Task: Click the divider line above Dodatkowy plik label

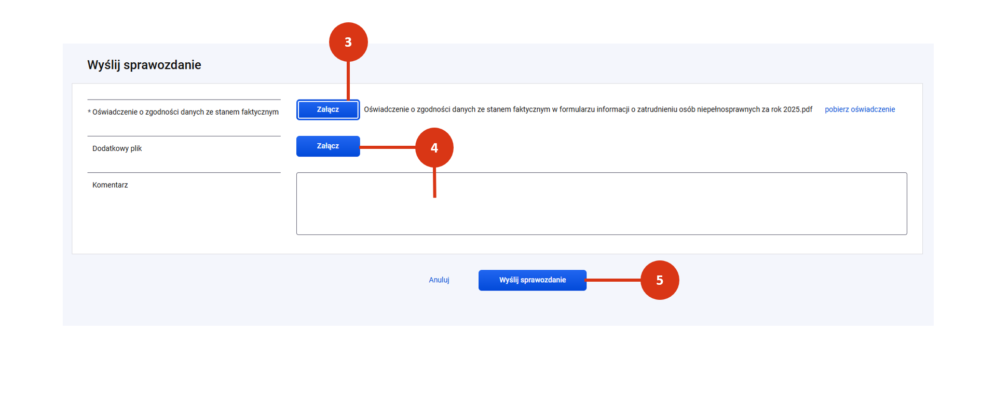Action: 184,136
